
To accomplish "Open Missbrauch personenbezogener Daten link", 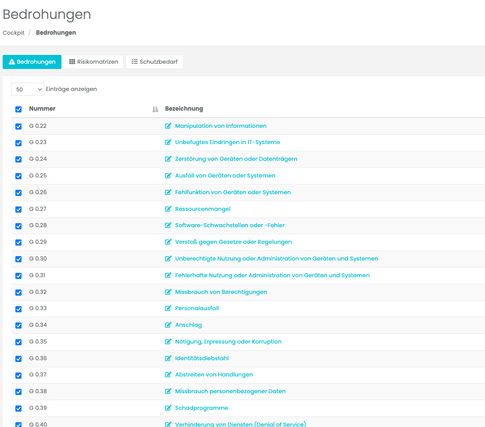I will pos(230,391).
